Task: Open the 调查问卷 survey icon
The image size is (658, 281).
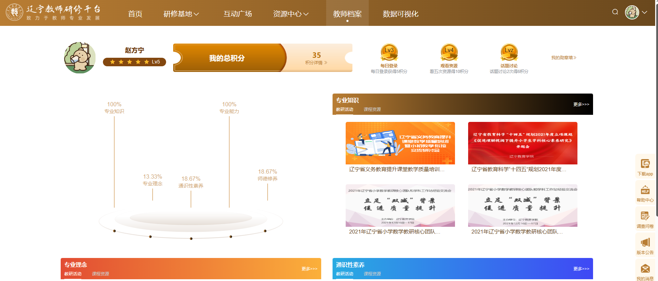Action: tap(645, 216)
